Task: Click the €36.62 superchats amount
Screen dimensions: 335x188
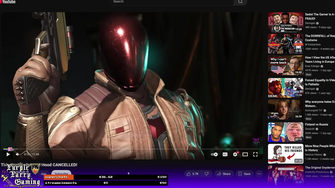Action: point(106,177)
